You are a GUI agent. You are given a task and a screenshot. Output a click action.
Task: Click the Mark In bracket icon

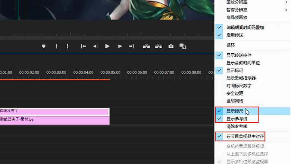56,46
